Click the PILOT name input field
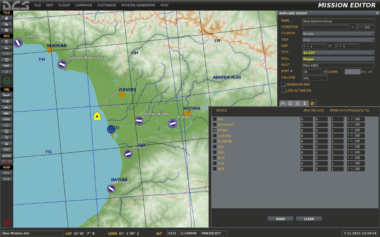380x237 pixels. (338, 65)
